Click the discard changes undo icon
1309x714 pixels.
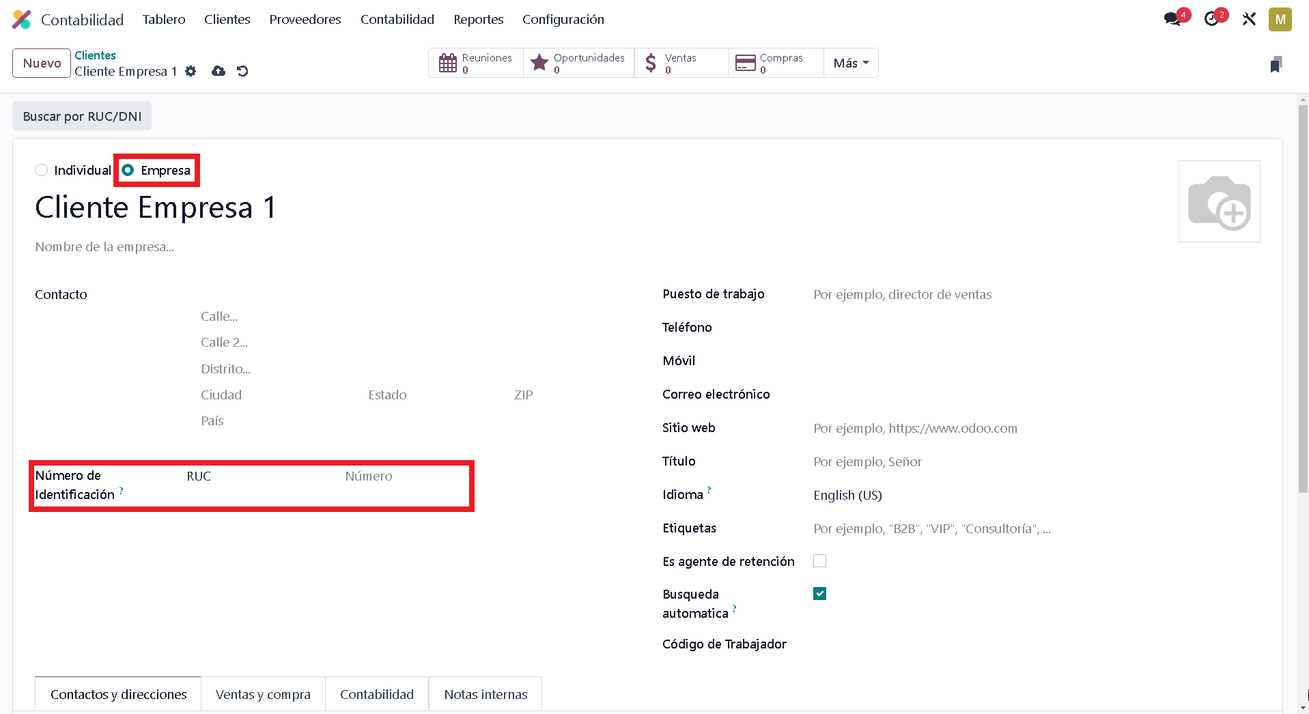(242, 71)
